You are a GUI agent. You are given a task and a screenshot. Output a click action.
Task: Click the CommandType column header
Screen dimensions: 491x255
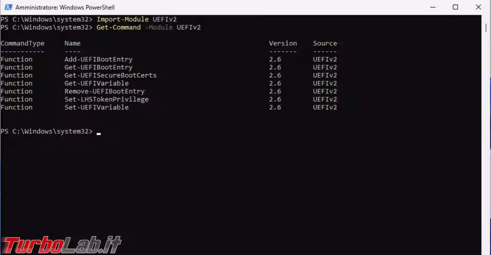click(x=23, y=43)
